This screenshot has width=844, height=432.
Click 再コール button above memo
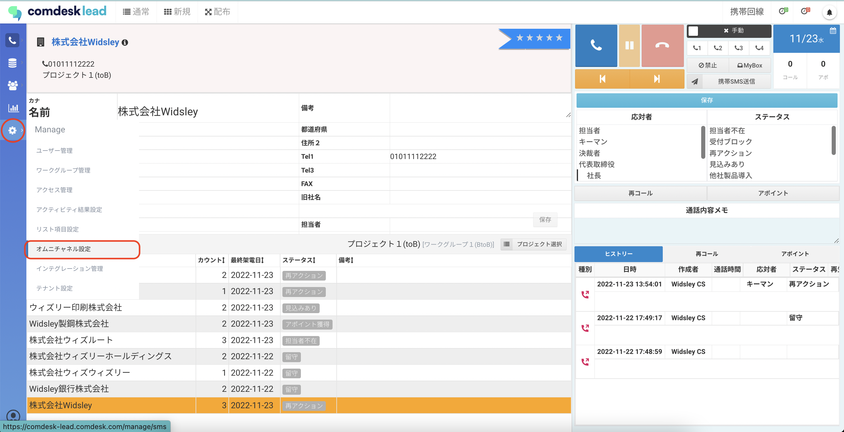640,193
